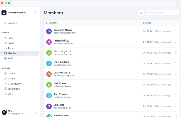Viewport: 181px width, 117px height.
Task: Click the View site home icon
Action: [6, 23]
